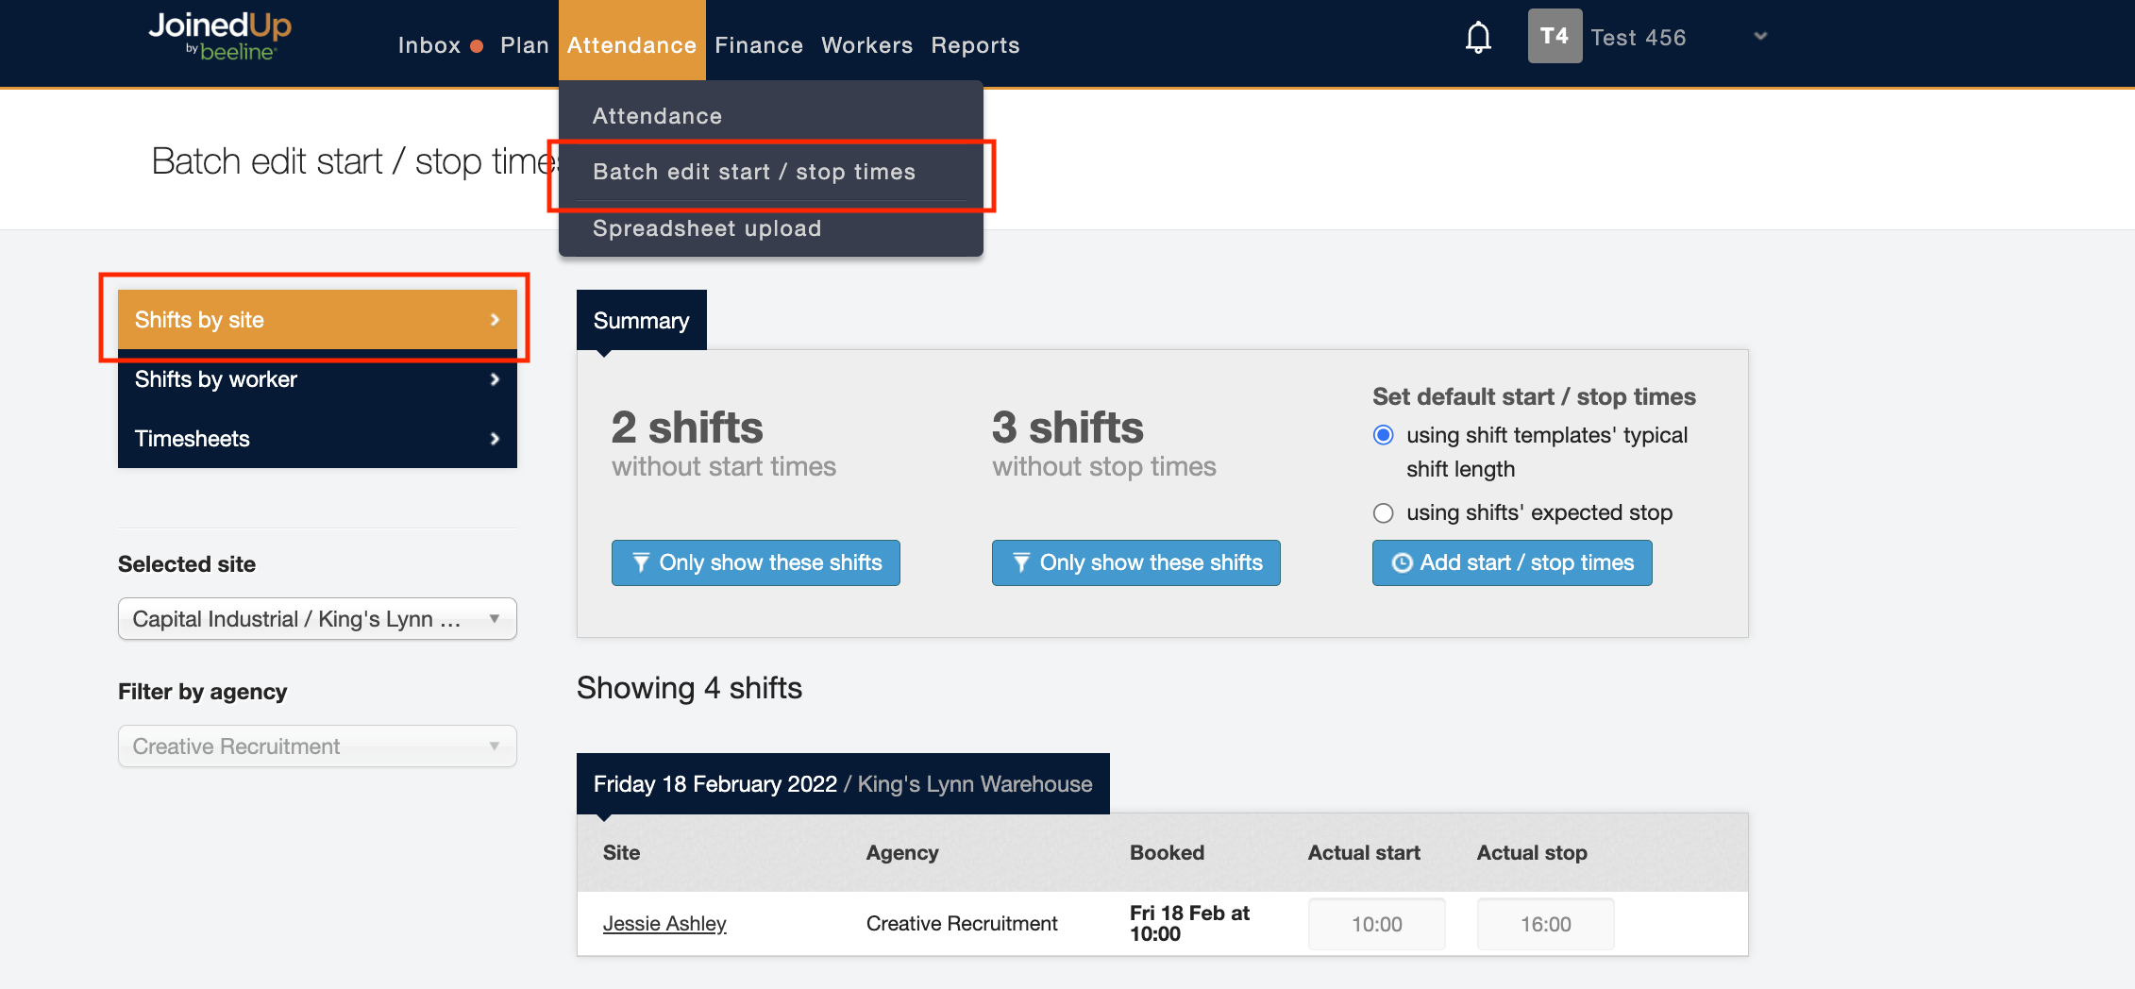Click the notification bell icon
The image size is (2135, 989).
tap(1478, 38)
